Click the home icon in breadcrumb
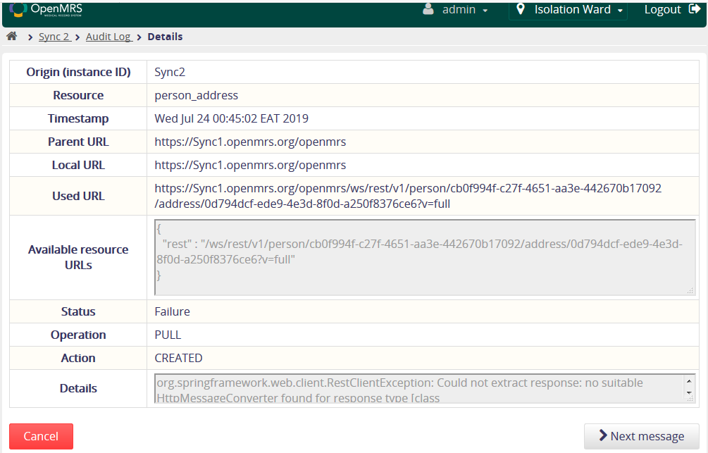The height and width of the screenshot is (453, 708). [x=11, y=37]
